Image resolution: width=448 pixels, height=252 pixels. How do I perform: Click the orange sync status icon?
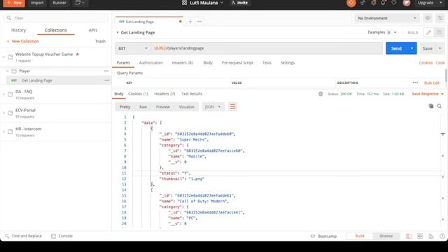tap(351, 3)
